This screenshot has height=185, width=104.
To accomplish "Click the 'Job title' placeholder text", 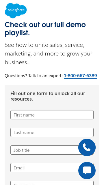I will pyautogui.click(x=22, y=150).
